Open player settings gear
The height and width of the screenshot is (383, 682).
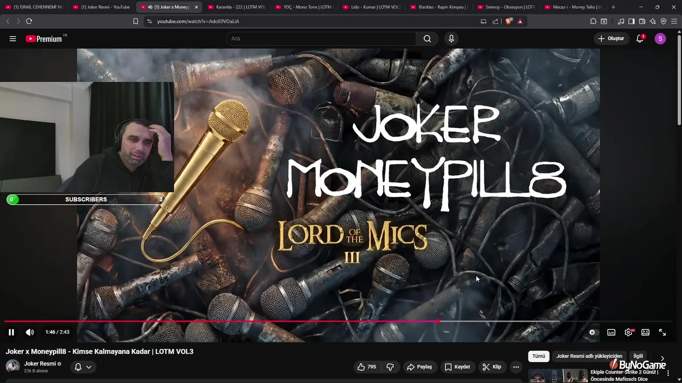click(628, 332)
